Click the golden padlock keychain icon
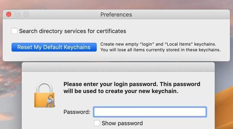233x129 pixels. coord(45,95)
